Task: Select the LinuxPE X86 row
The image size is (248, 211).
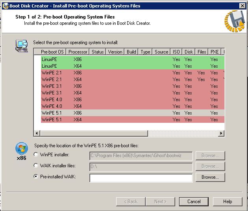Action: click(133, 59)
